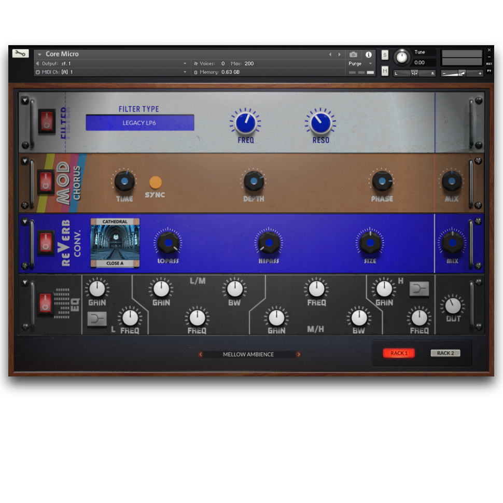Click the Reverb LOPASS knob
This screenshot has height=503, width=503.
tap(168, 243)
